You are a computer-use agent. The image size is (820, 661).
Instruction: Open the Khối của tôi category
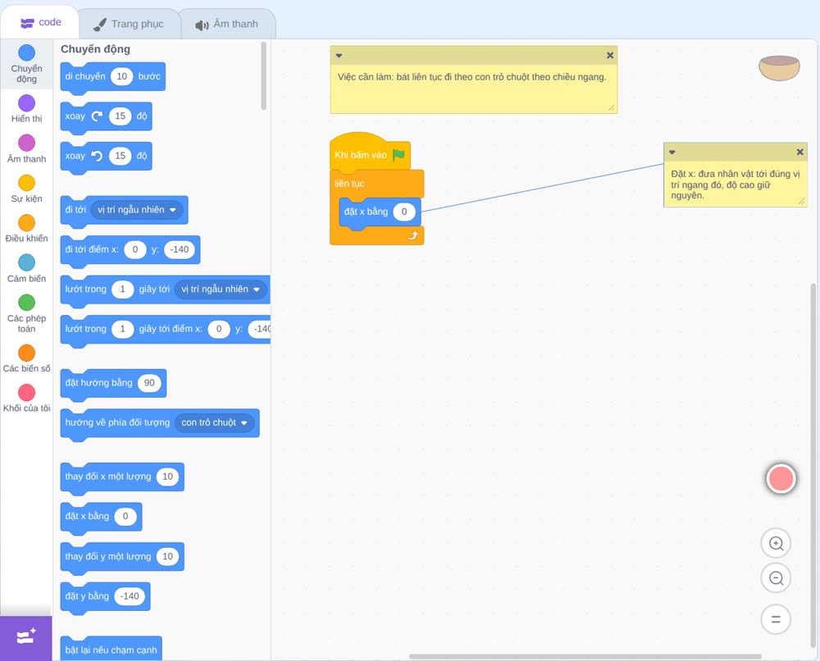pyautogui.click(x=26, y=398)
